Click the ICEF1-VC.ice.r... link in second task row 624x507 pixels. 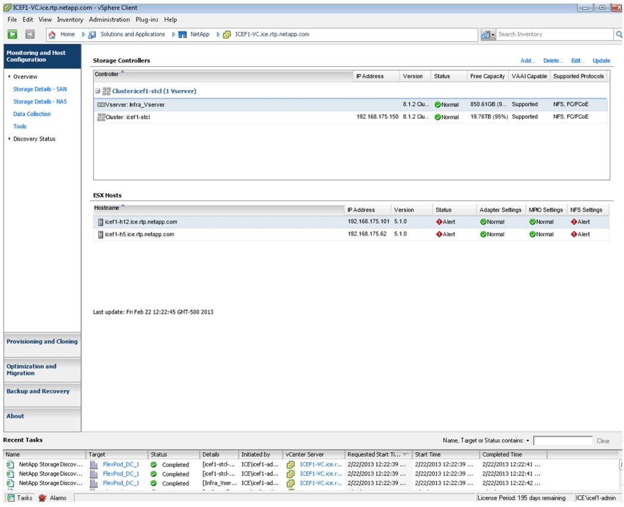coord(321,474)
